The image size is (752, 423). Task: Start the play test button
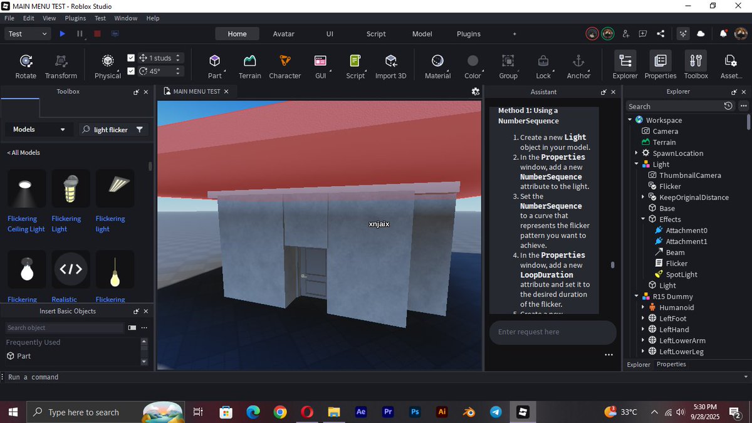(62, 34)
